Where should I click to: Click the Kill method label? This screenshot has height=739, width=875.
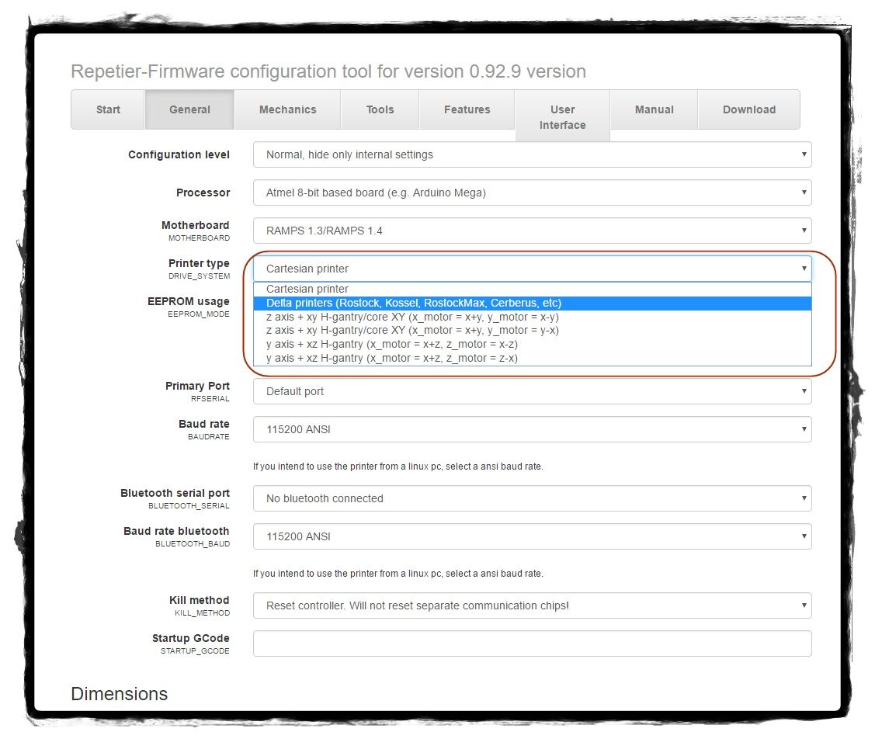click(200, 600)
